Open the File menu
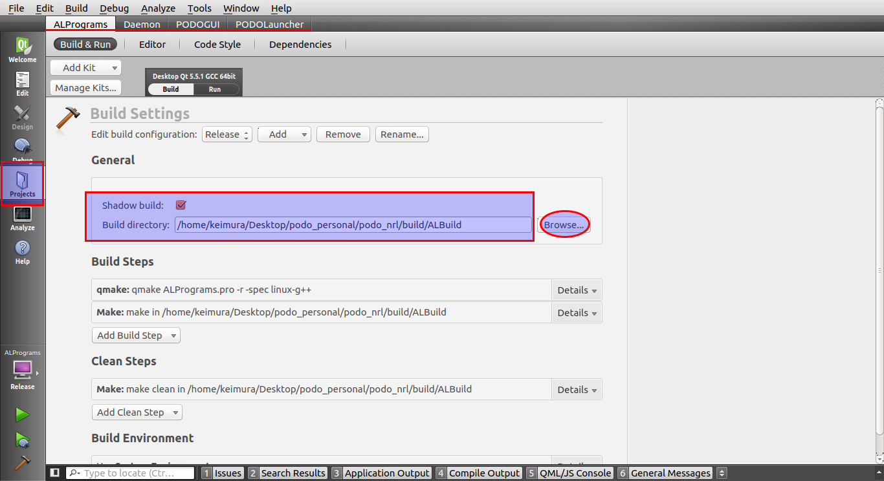The height and width of the screenshot is (481, 884). [x=16, y=8]
